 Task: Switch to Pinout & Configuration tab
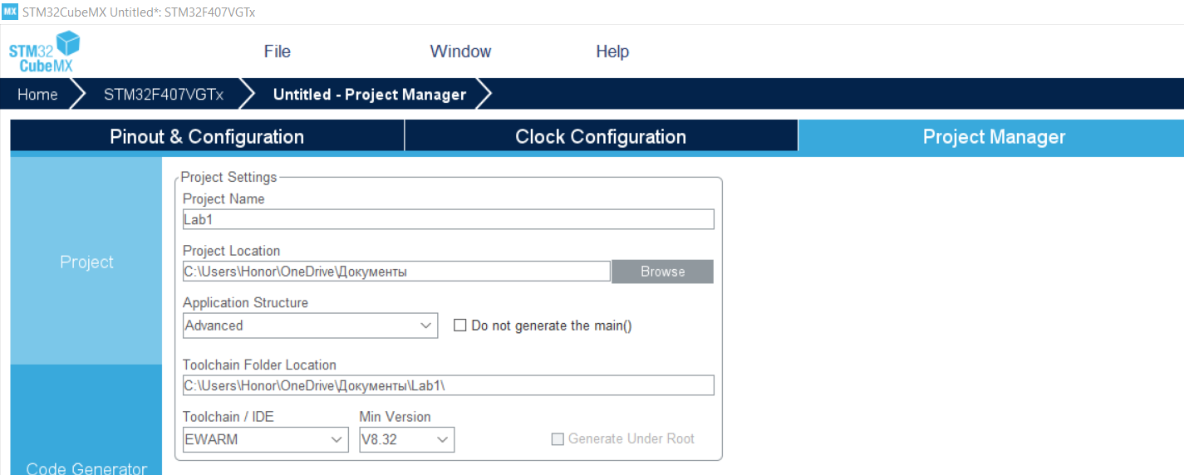click(207, 137)
